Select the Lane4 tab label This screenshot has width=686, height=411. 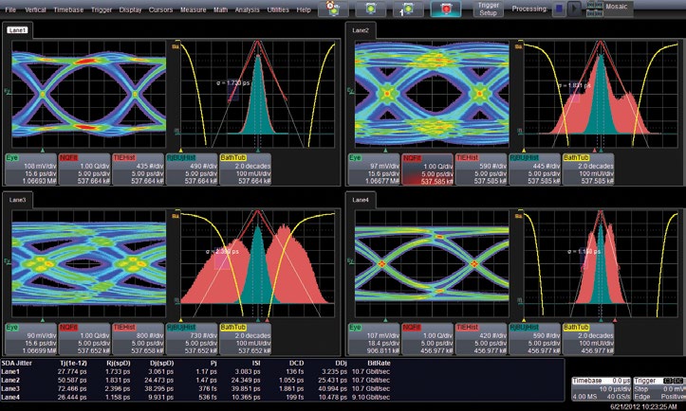(x=361, y=203)
